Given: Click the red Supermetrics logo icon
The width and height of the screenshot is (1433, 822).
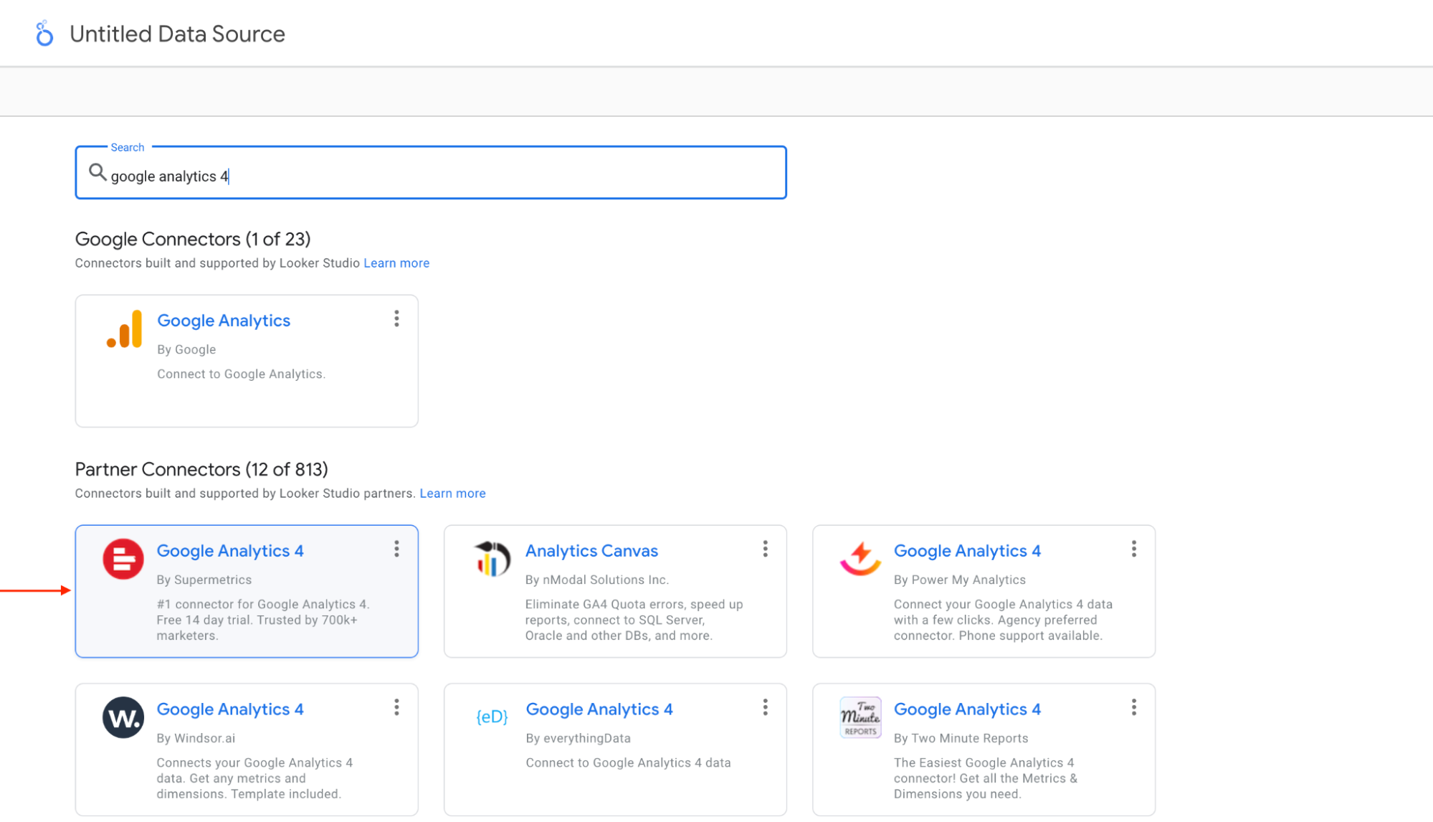Looking at the screenshot, I should tap(123, 559).
